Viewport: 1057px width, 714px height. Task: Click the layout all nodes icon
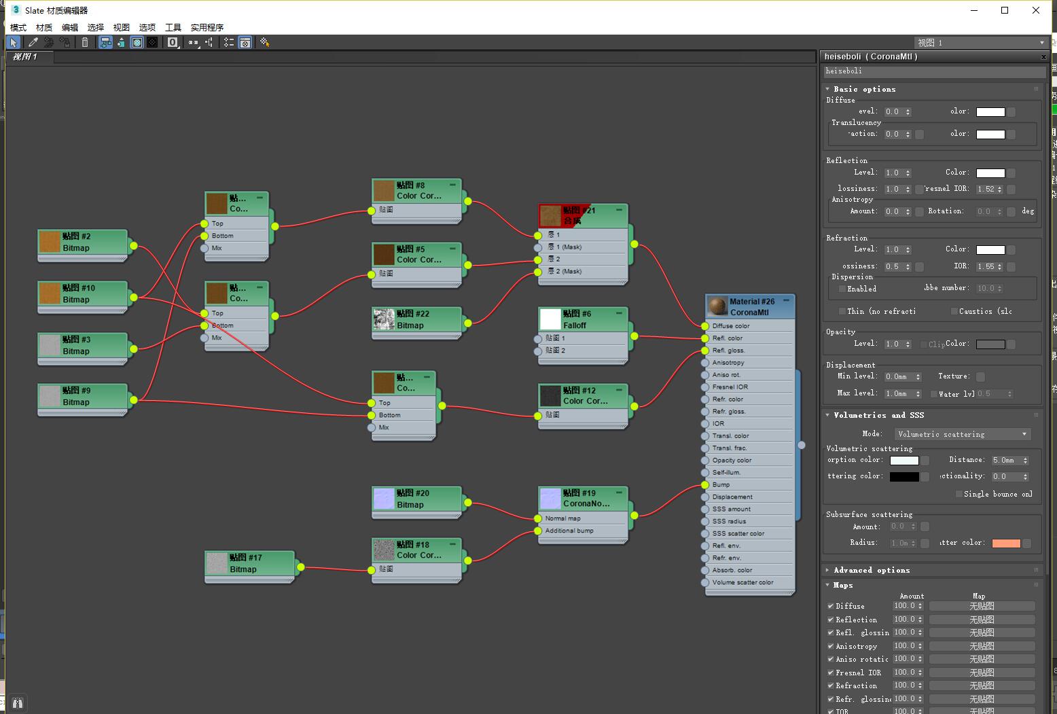tap(194, 42)
